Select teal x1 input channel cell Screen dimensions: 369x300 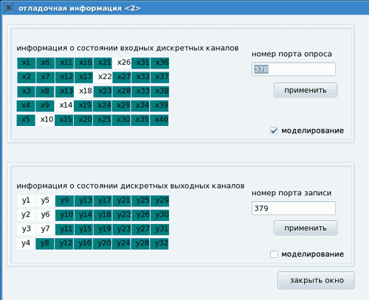pos(27,63)
